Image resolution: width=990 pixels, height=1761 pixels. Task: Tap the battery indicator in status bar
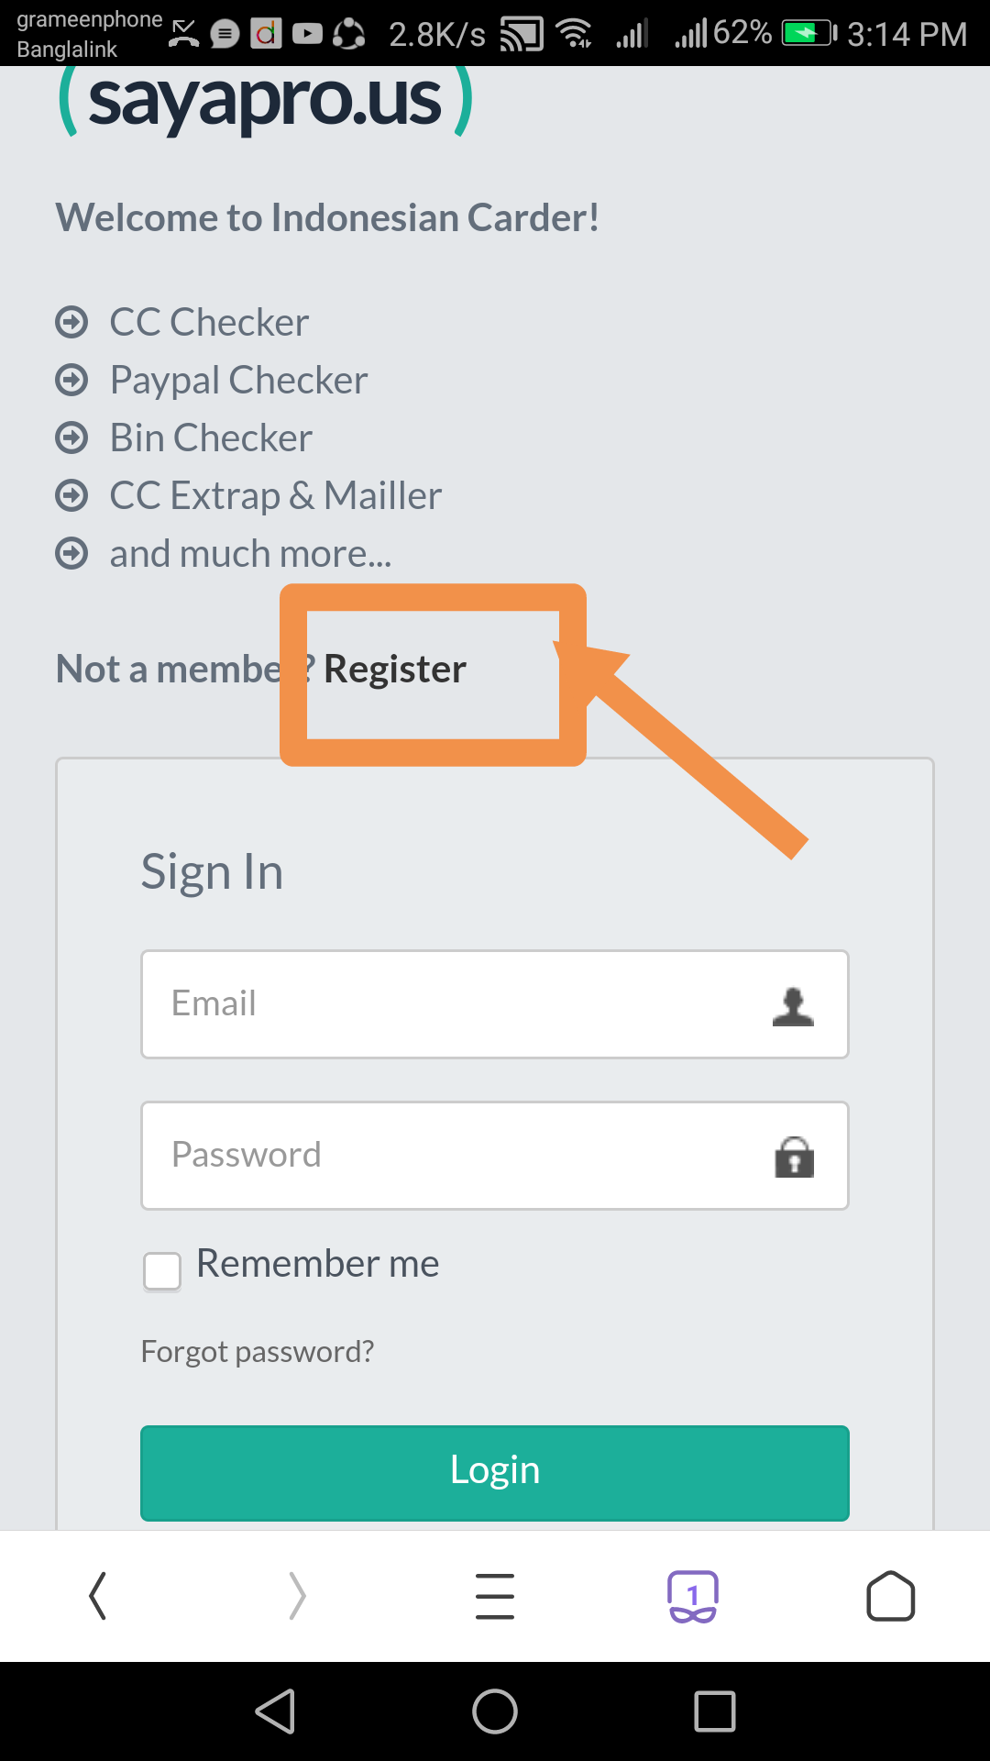[808, 34]
